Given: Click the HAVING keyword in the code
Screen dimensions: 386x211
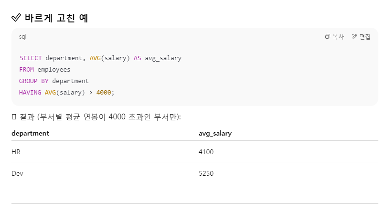Looking at the screenshot, I should 30,93.
